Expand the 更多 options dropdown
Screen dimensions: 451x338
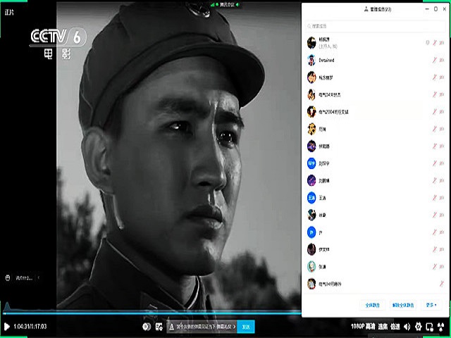pyautogui.click(x=431, y=305)
